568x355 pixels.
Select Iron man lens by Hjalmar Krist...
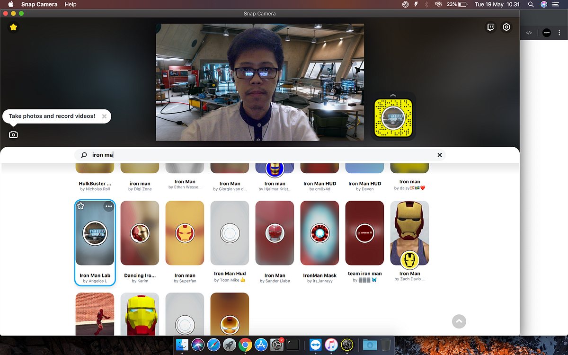click(x=275, y=177)
